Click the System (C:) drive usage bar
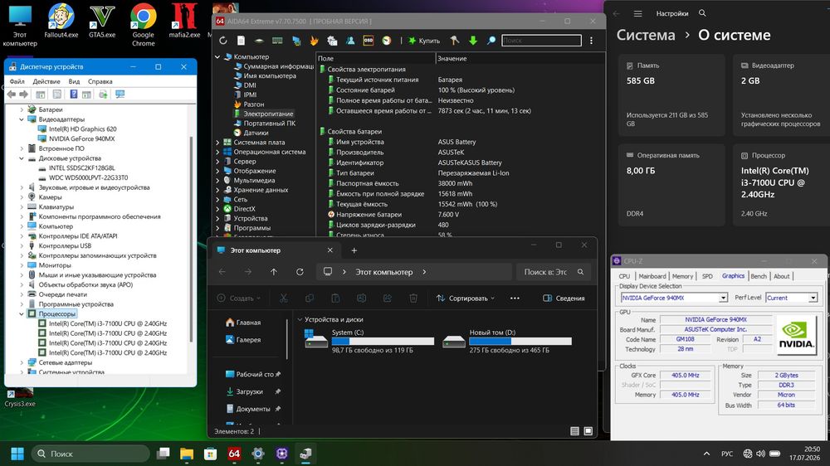The image size is (830, 466). point(383,341)
